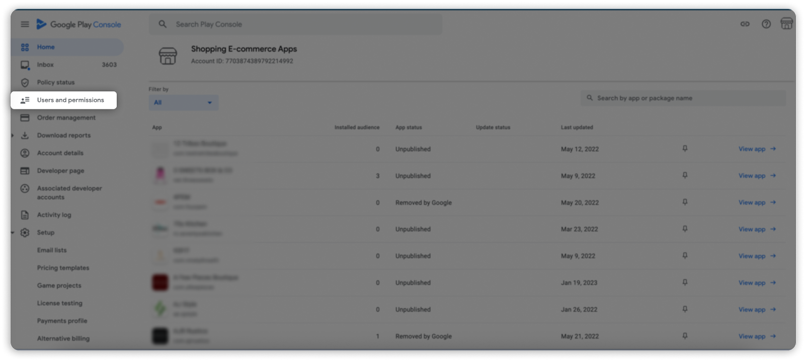This screenshot has width=805, height=361.
Task: Click the Installed audience column header
Action: (357, 128)
